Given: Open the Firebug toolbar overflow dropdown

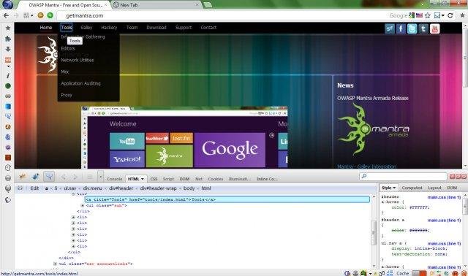Looking at the screenshot, I should [x=101, y=177].
